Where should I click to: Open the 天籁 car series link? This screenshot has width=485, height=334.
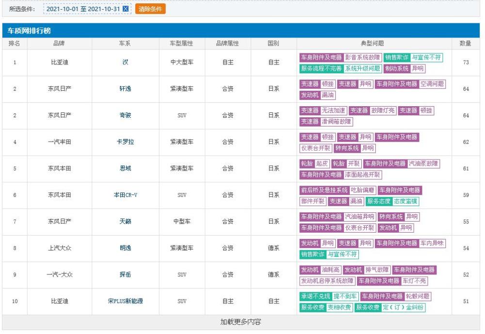tap(125, 222)
